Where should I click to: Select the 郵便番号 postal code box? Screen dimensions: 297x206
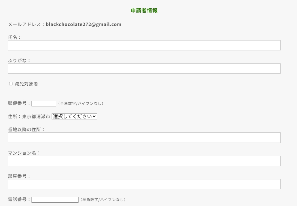44,104
